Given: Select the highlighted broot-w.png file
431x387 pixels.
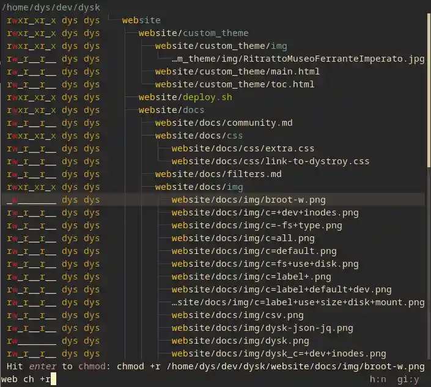Looking at the screenshot, I should [x=248, y=200].
